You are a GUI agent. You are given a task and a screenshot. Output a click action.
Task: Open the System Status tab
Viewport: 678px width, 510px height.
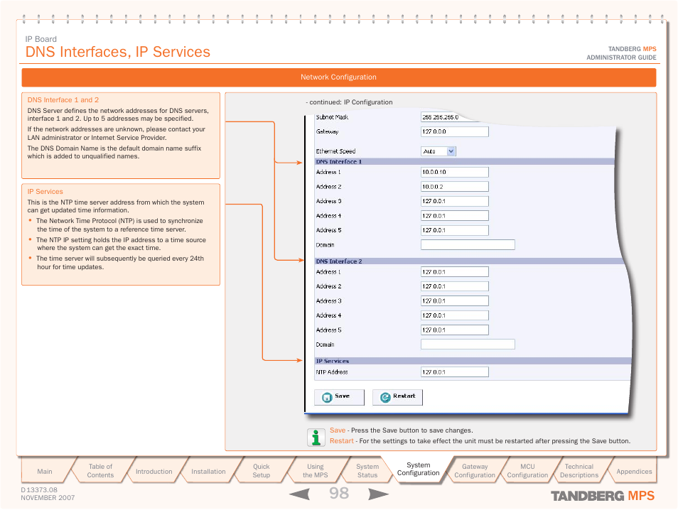367,471
